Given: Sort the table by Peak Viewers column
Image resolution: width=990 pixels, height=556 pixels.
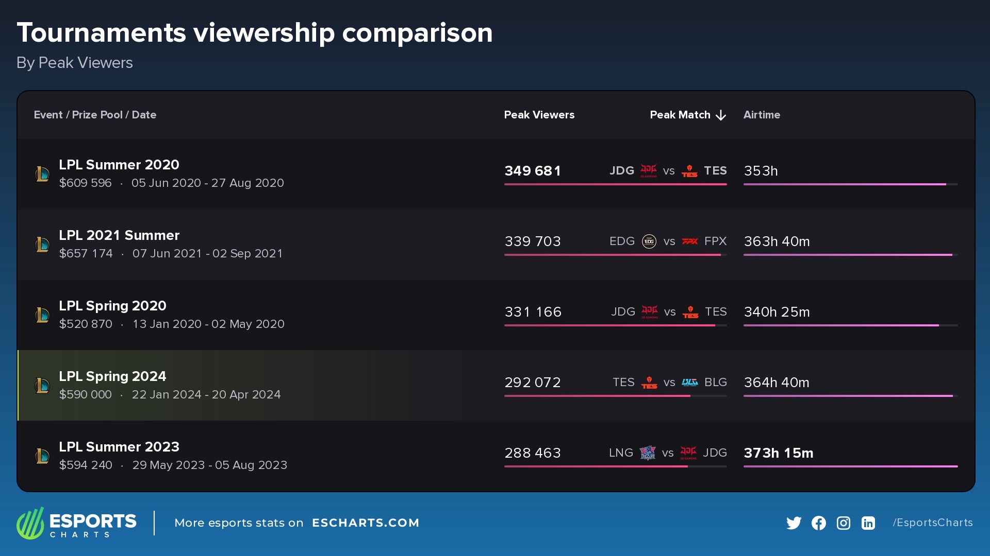Looking at the screenshot, I should click(539, 115).
